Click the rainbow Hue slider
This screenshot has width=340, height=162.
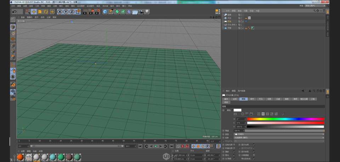(285, 119)
